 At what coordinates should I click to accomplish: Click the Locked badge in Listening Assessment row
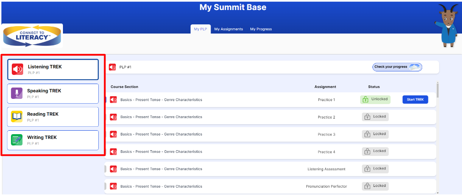pos(375,169)
